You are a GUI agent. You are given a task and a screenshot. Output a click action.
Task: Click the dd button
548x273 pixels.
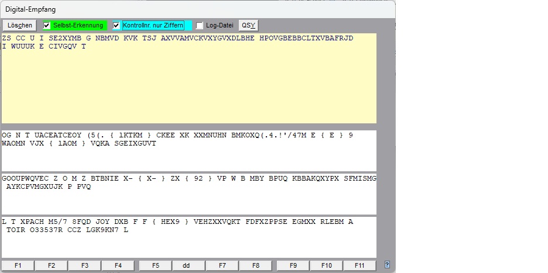click(x=186, y=265)
